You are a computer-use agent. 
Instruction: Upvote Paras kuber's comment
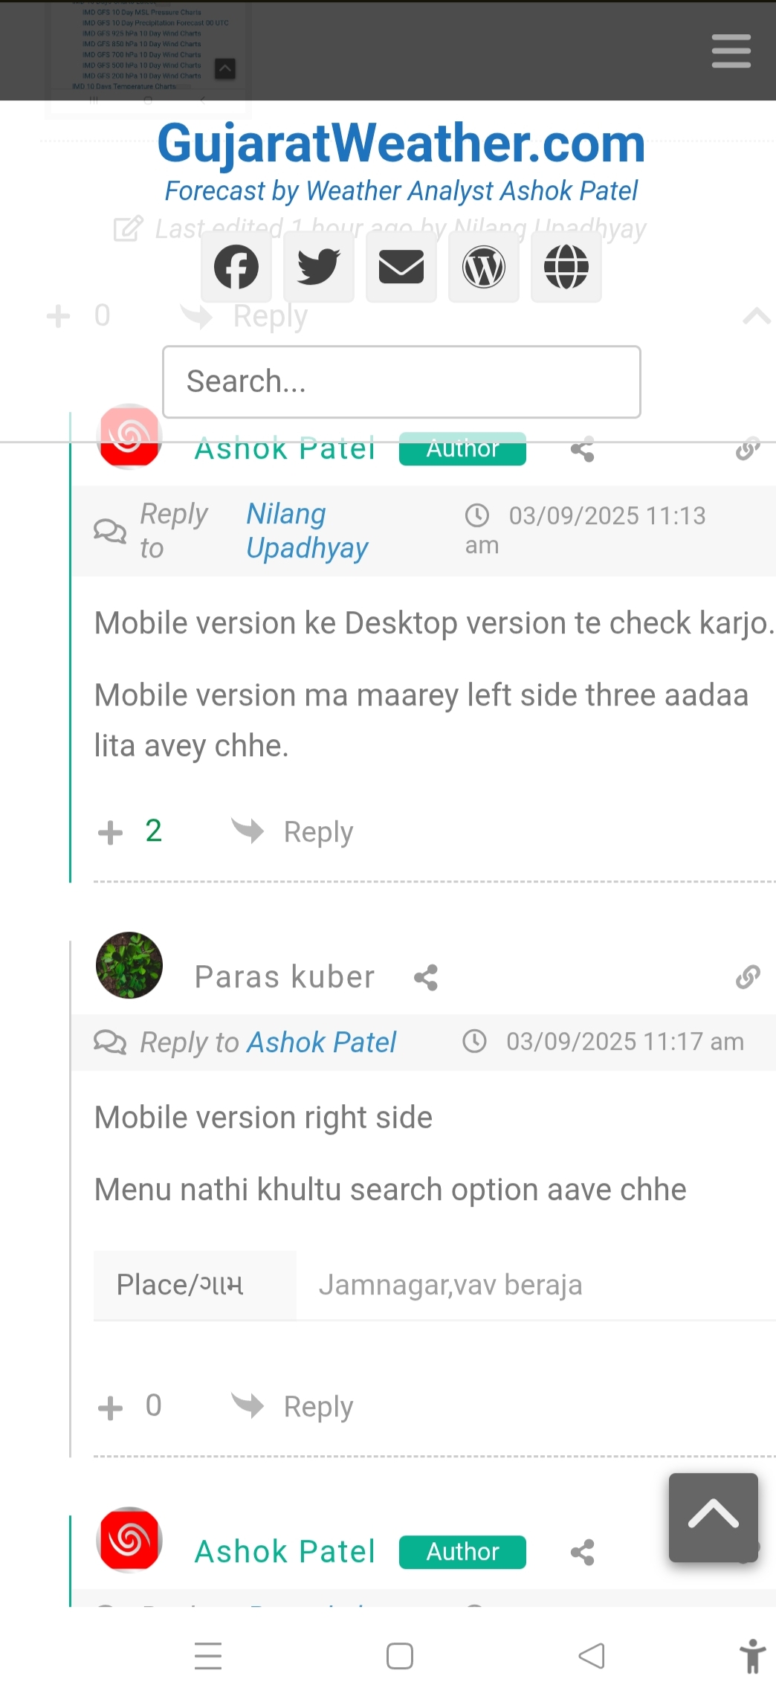(110, 1408)
